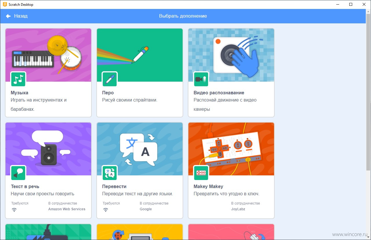Click the Перевести title

pos(114,187)
